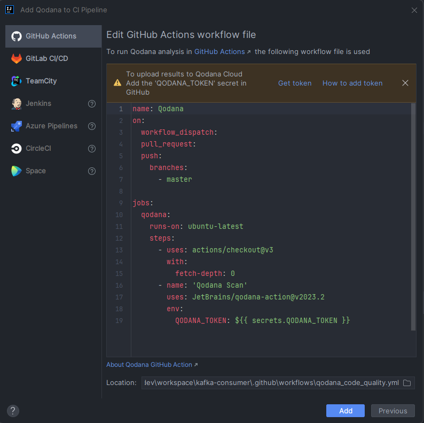This screenshot has width=424, height=423.
Task: Click the GitHub octocat icon
Action: [17, 36]
